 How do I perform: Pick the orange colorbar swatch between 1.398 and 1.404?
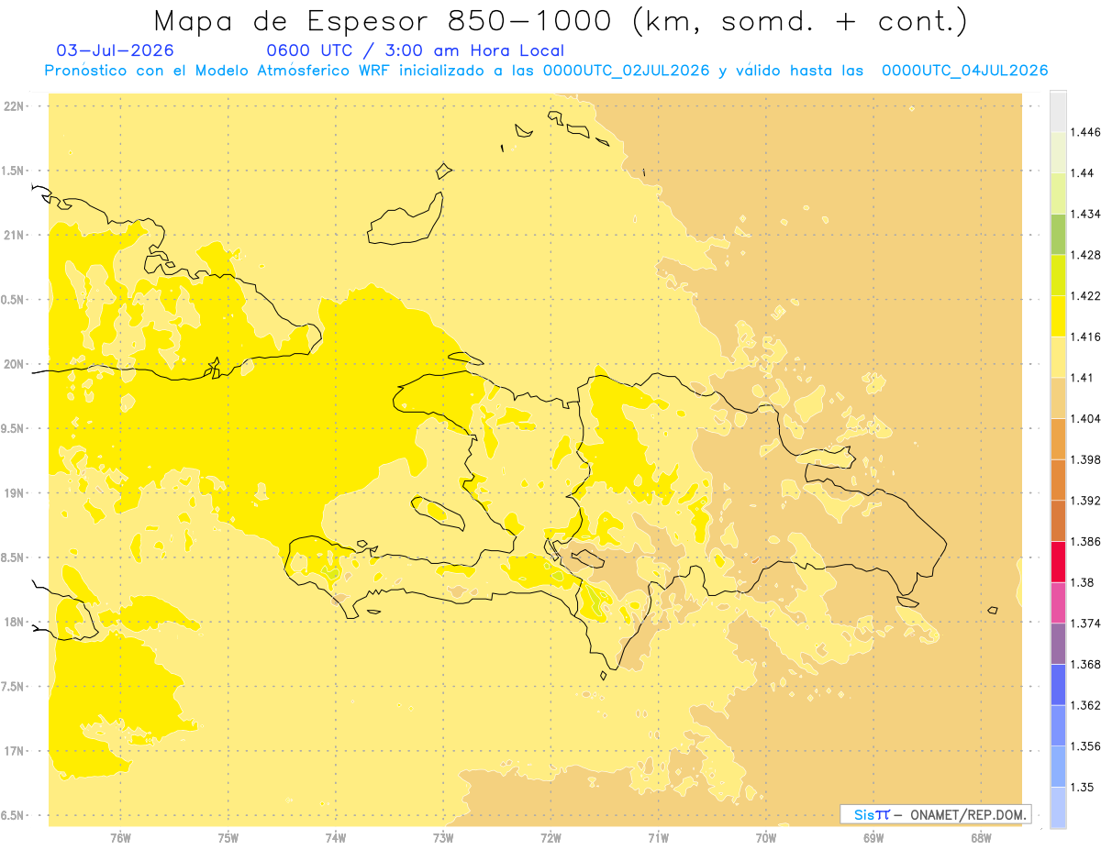click(1058, 439)
